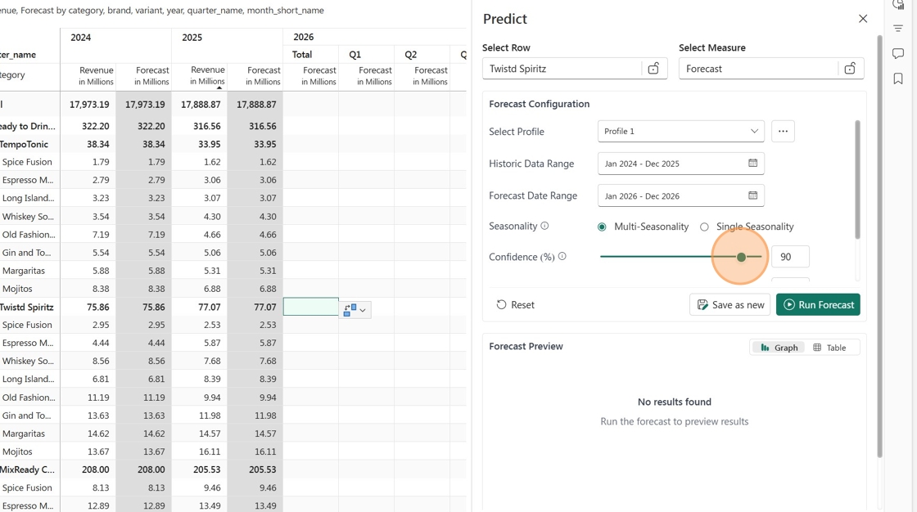Open the calendar icon for Forecast Date Range
Image resolution: width=917 pixels, height=512 pixels.
click(x=752, y=195)
